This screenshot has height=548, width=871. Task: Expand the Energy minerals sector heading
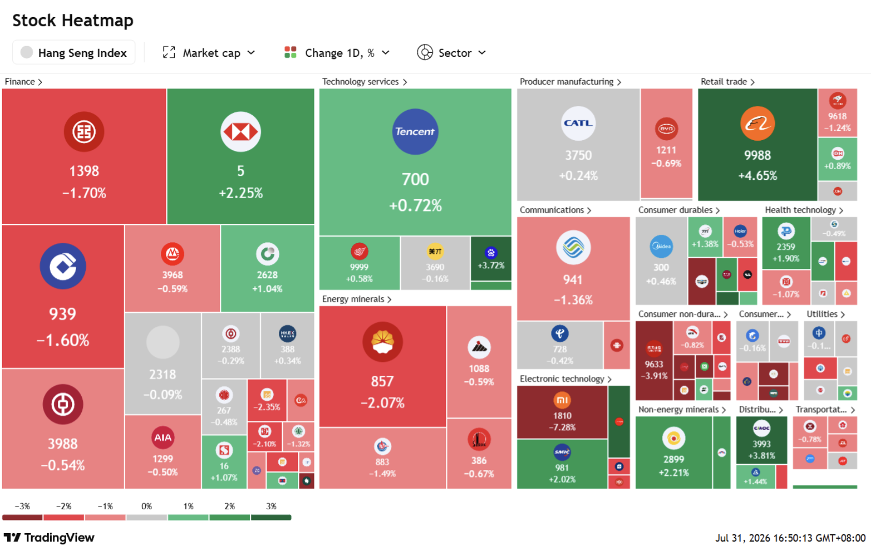click(357, 299)
